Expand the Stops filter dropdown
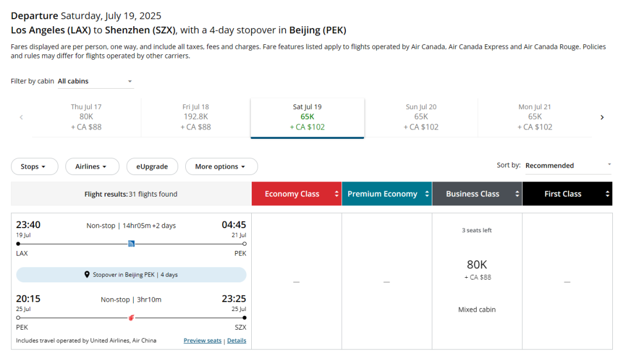The height and width of the screenshot is (353, 631). click(34, 167)
